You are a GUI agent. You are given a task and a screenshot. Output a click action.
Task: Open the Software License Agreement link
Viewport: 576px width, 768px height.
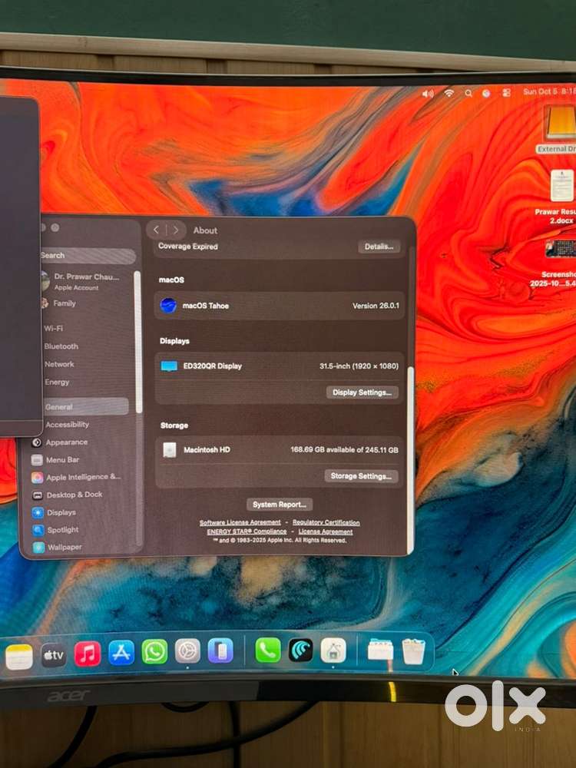(x=240, y=523)
